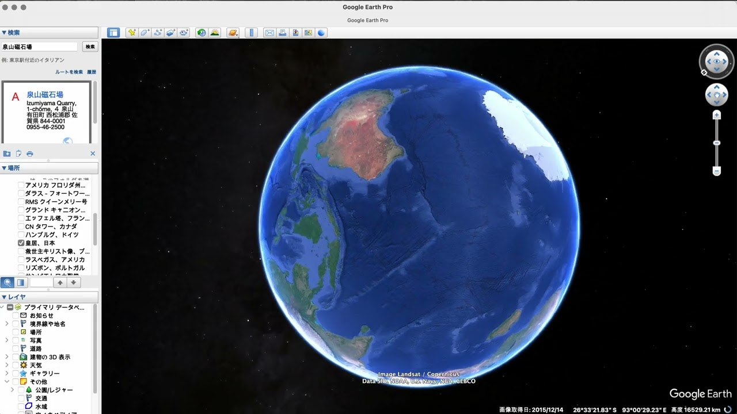The image size is (737, 414).
Task: Check the ハンブルグ、ドイツ place
Action: click(21, 235)
